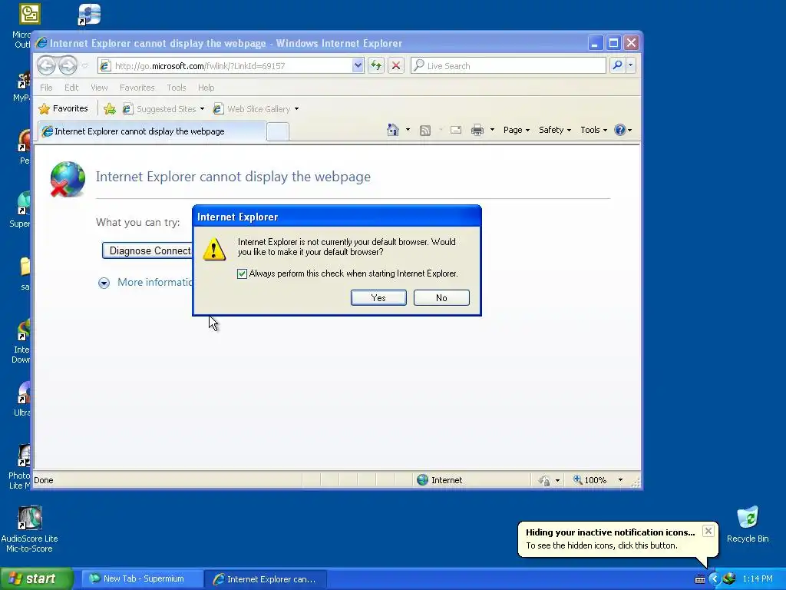786x590 pixels.
Task: Select the Sibelius desktop shortcut icon
Action: (89, 14)
